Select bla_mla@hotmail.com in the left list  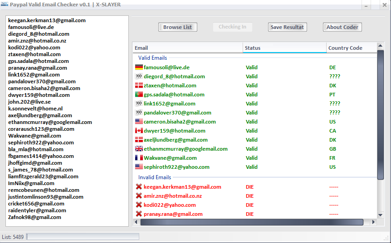[x=36, y=149]
